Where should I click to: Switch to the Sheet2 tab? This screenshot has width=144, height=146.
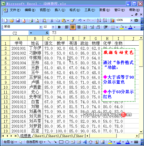pos(53,136)
